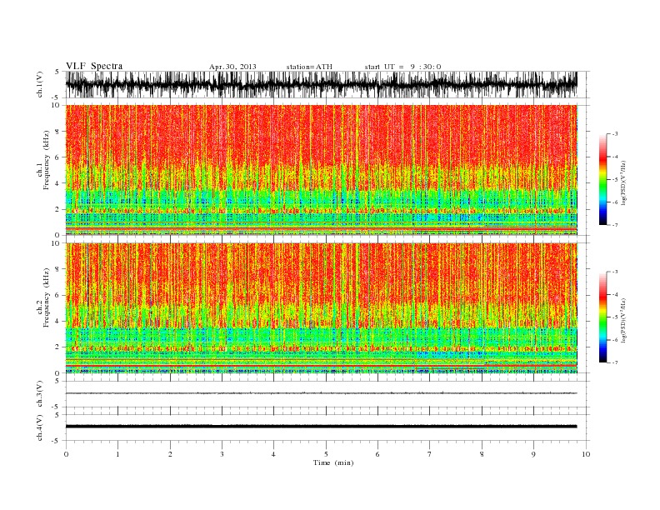Click time axis tick label "0"

click(66, 454)
